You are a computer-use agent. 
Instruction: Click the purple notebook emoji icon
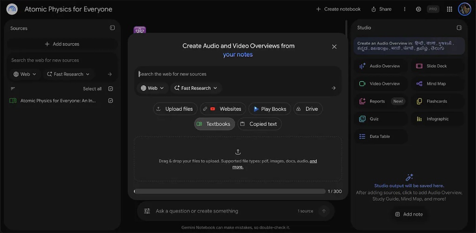coord(139,30)
